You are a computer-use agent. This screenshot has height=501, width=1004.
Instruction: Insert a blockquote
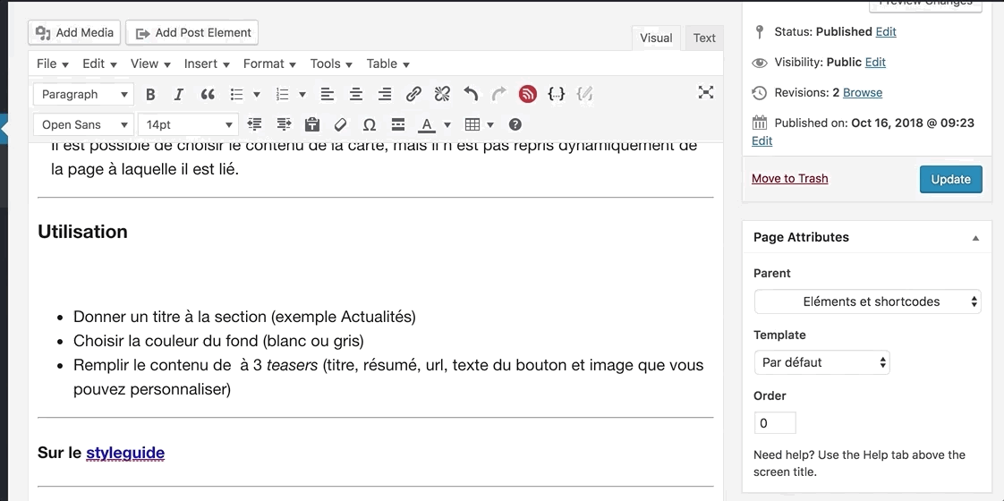click(208, 94)
